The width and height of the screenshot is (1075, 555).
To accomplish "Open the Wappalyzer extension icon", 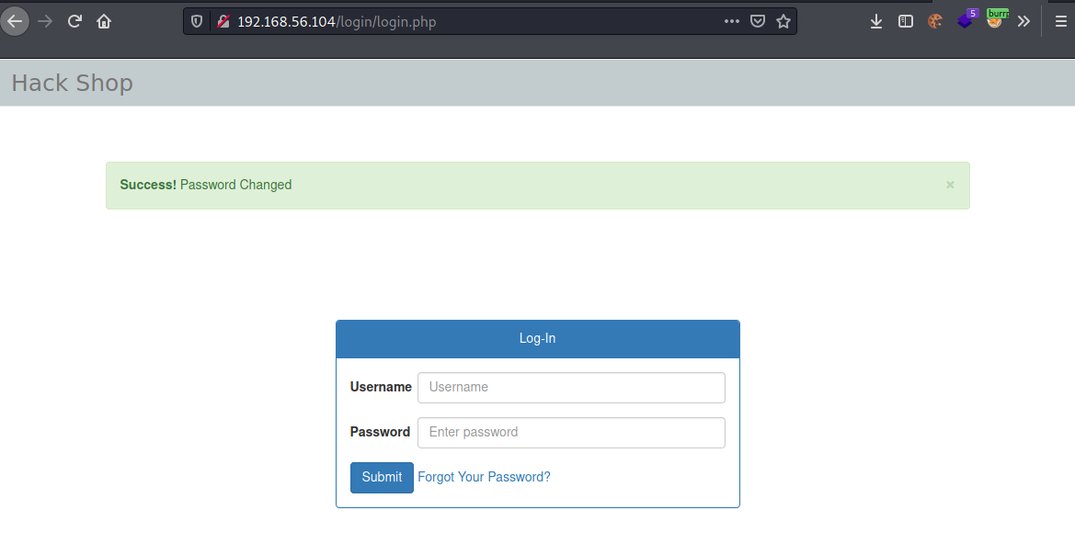I will pos(966,20).
